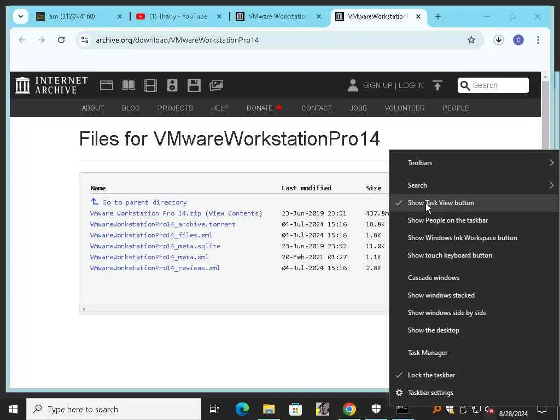560x420 pixels.
Task: Click the upload arrow icon
Action: point(437,85)
